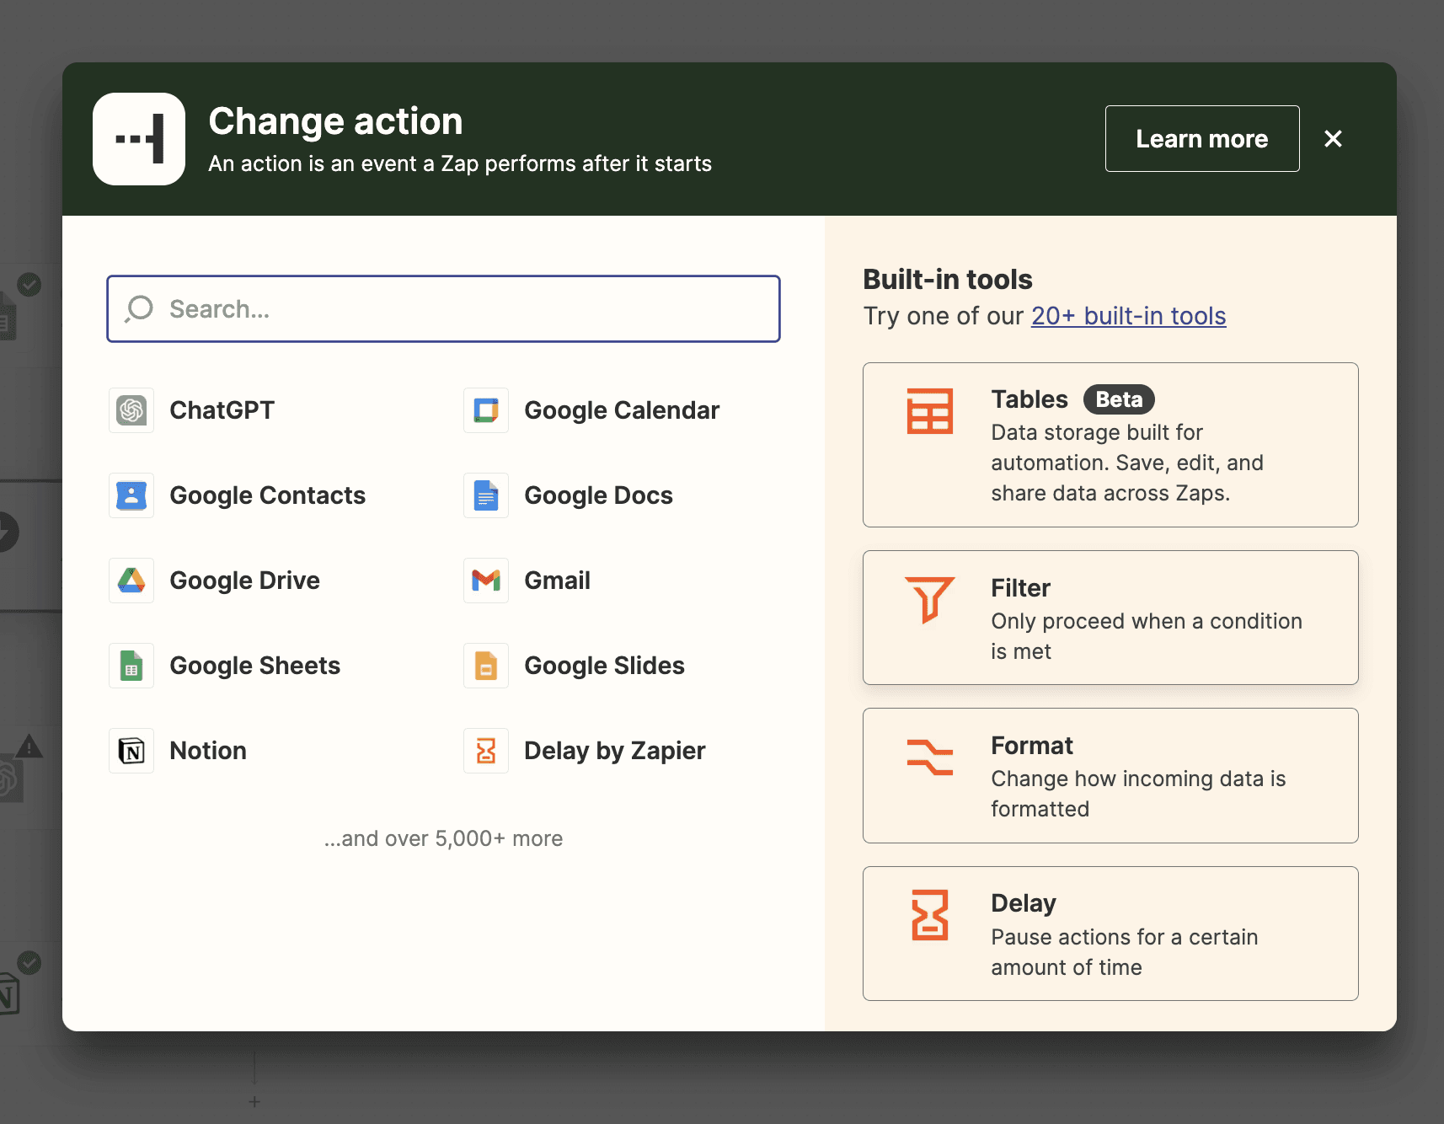Click the Tables grid icon
Image resolution: width=1444 pixels, height=1124 pixels.
(930, 411)
